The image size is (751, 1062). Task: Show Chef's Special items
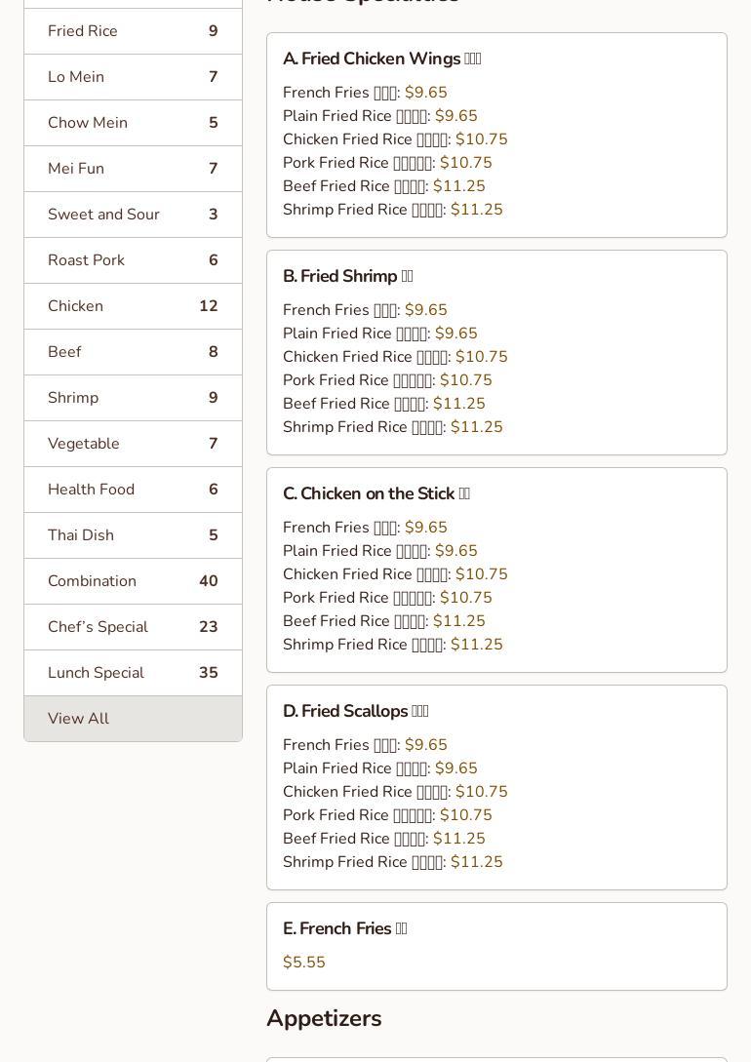[x=133, y=627]
